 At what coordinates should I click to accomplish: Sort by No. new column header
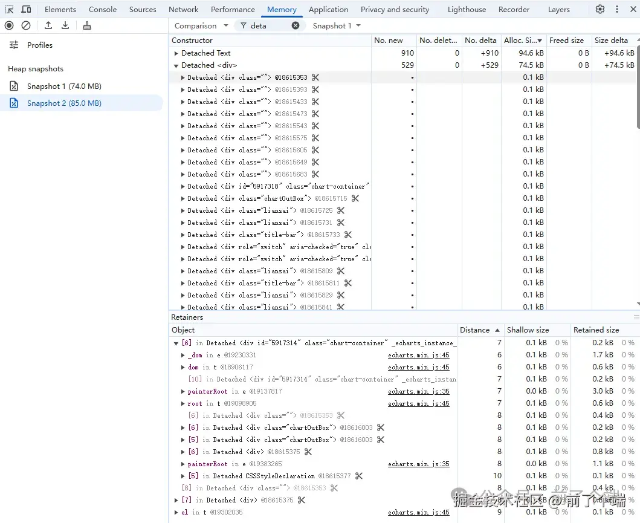(x=393, y=41)
